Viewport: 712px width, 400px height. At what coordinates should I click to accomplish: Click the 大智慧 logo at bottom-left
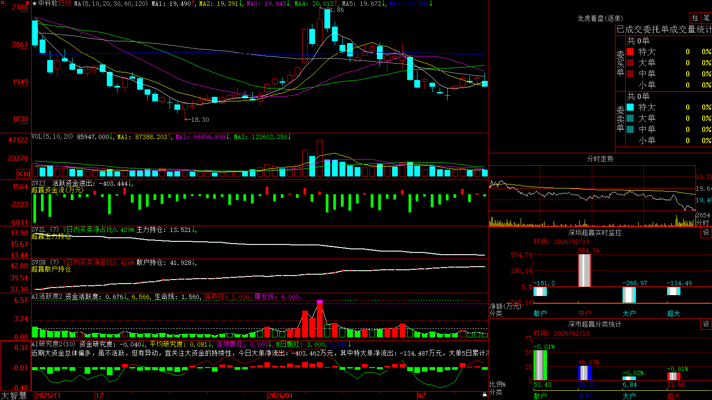(x=13, y=396)
